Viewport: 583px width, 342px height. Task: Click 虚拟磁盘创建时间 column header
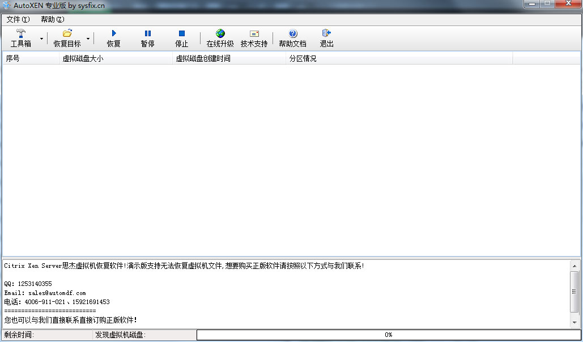pyautogui.click(x=229, y=58)
